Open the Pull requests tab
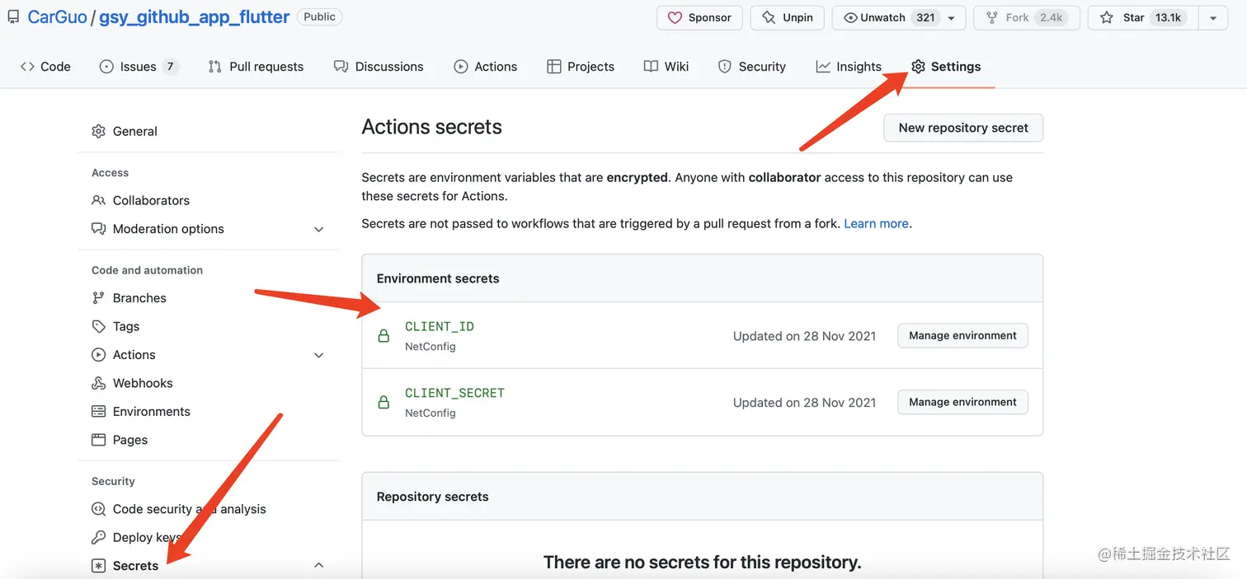 tap(256, 67)
